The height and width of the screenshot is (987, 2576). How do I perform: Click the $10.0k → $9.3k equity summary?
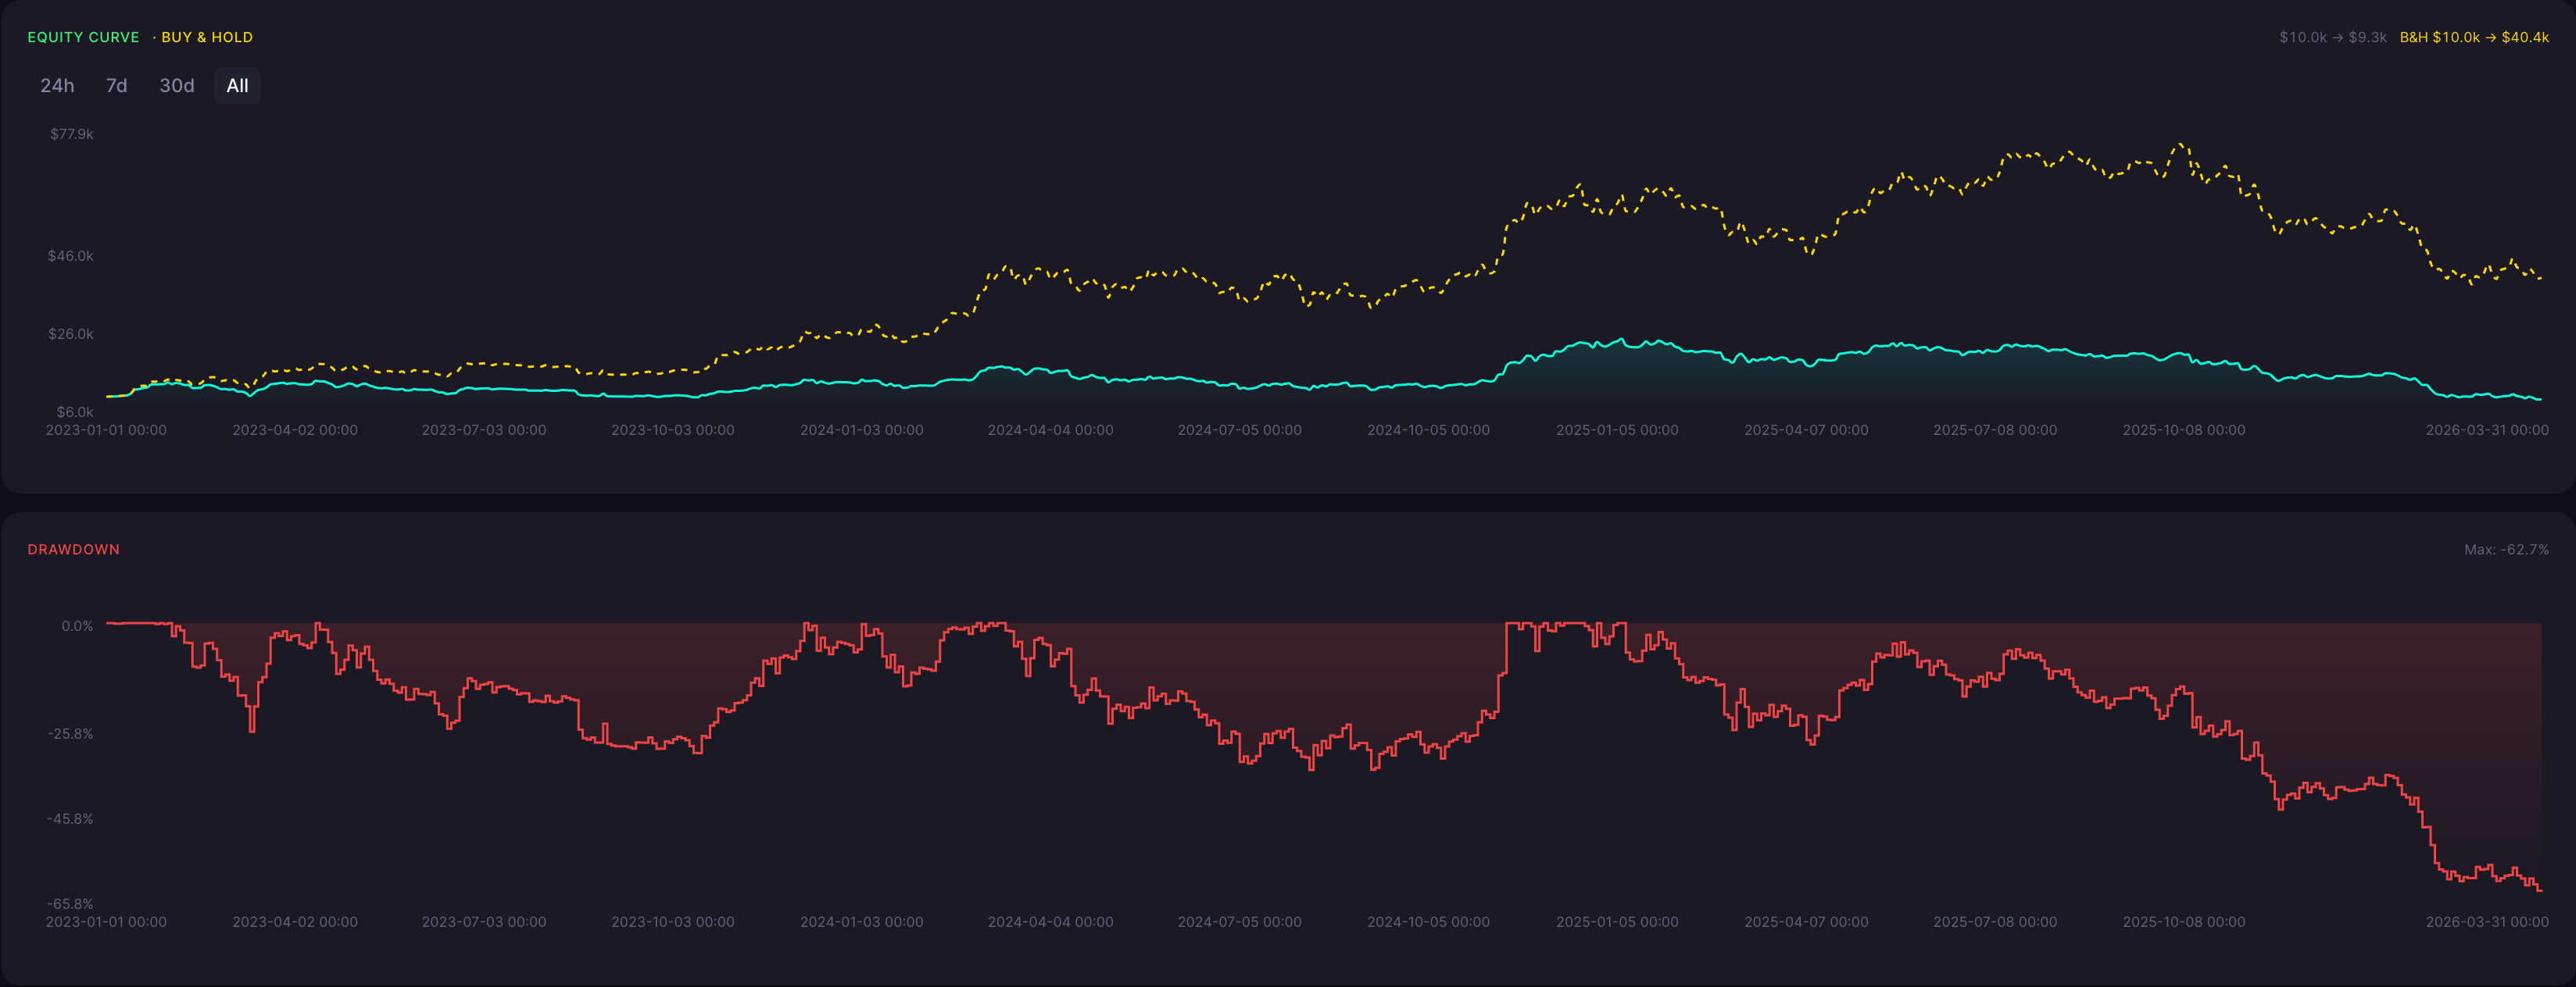point(2333,37)
